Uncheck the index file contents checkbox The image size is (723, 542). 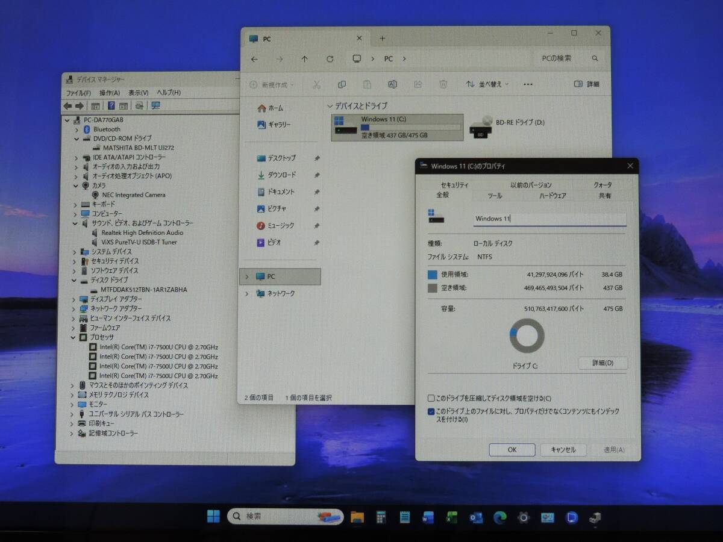pyautogui.click(x=431, y=411)
